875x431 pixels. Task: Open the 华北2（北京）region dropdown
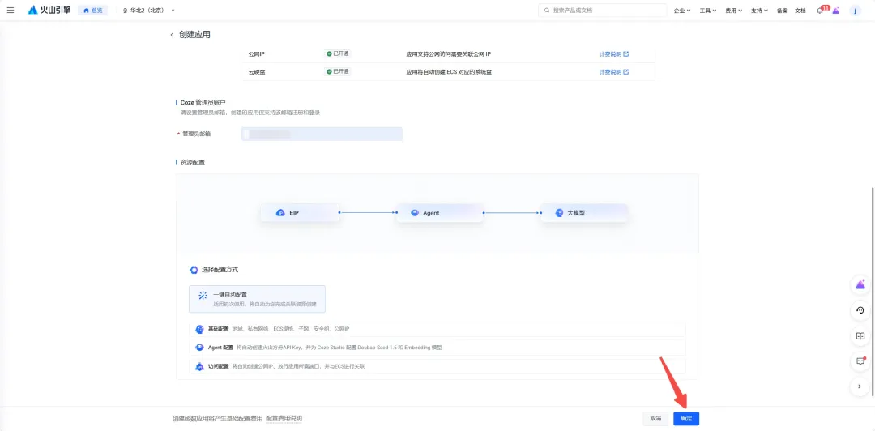148,10
